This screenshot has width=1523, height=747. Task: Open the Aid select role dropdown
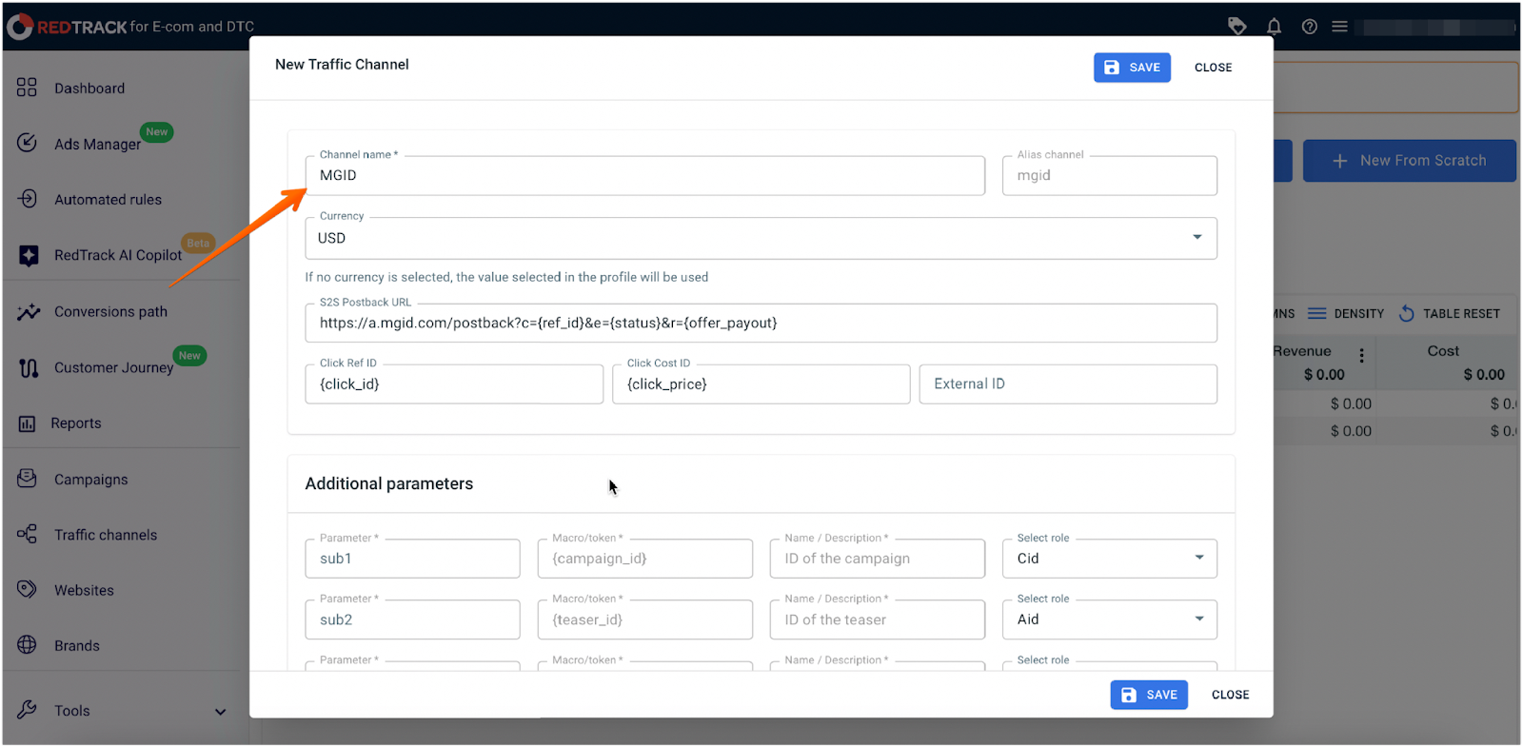coord(1198,619)
